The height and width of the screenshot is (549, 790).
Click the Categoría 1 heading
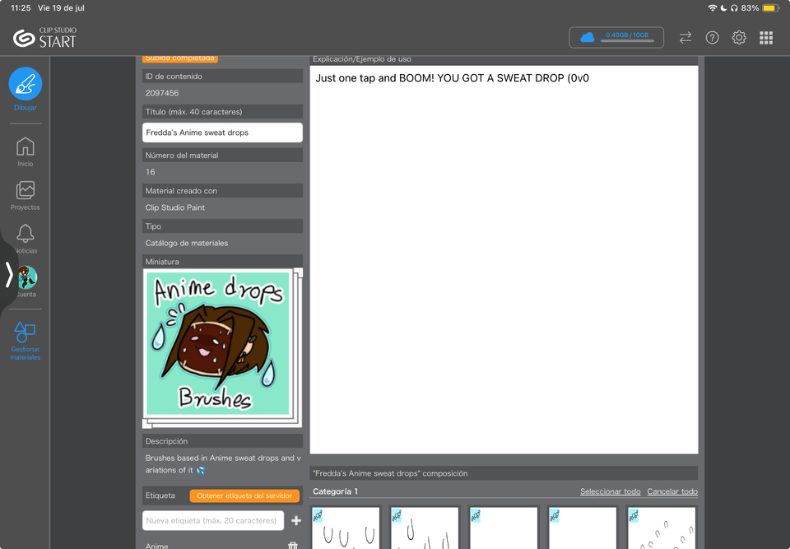(x=335, y=491)
